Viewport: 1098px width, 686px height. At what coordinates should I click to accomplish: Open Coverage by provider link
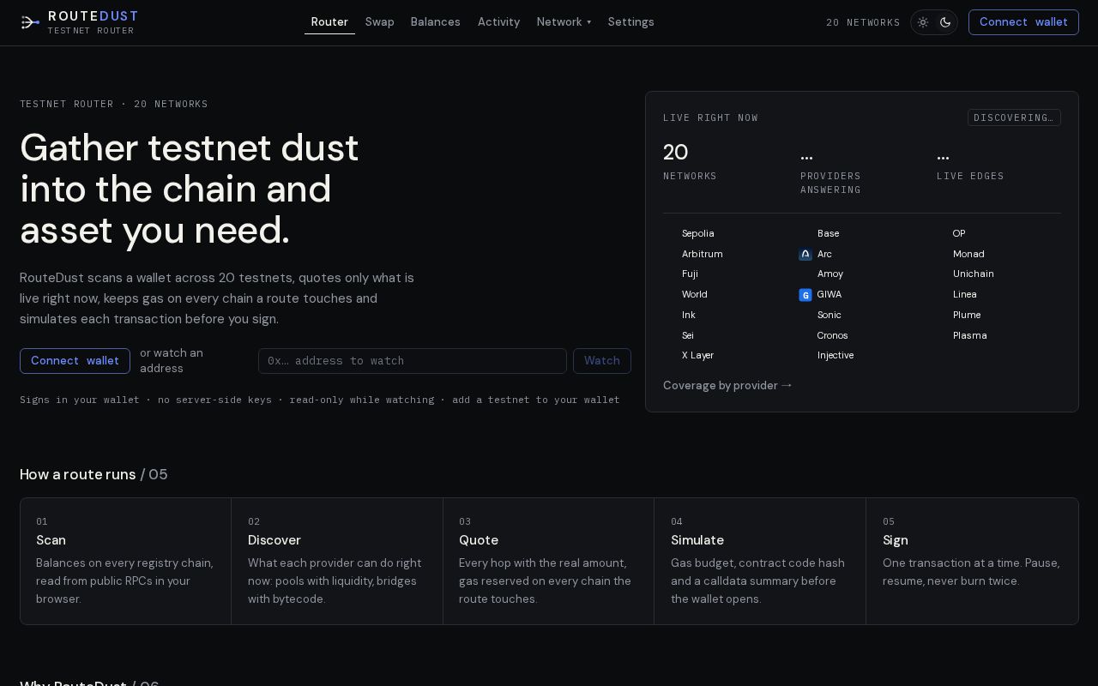pos(727,386)
